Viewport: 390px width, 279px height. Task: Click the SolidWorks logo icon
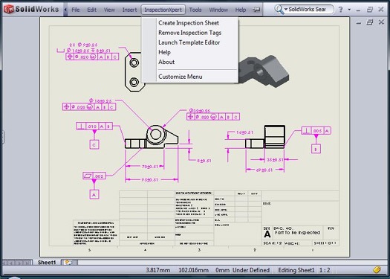[8, 9]
